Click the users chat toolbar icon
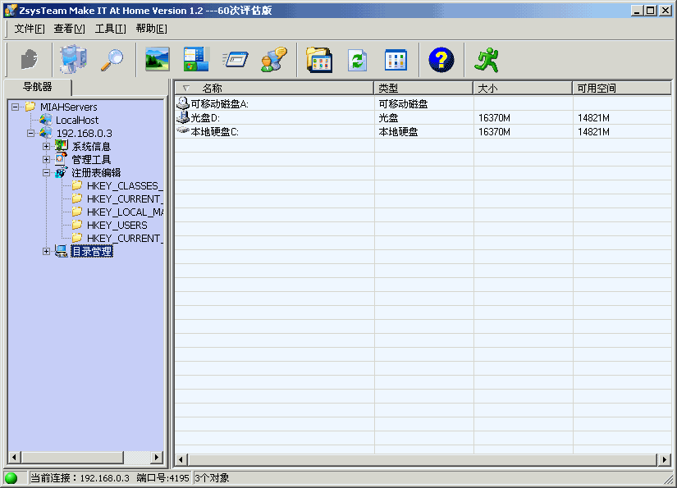Viewport: 677px width, 488px height. pos(273,60)
